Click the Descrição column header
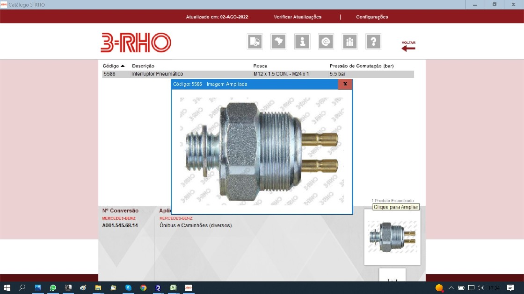The height and width of the screenshot is (294, 524). (x=143, y=66)
